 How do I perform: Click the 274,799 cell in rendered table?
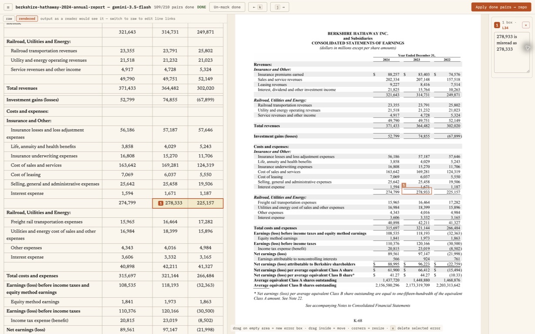(x=127, y=203)
